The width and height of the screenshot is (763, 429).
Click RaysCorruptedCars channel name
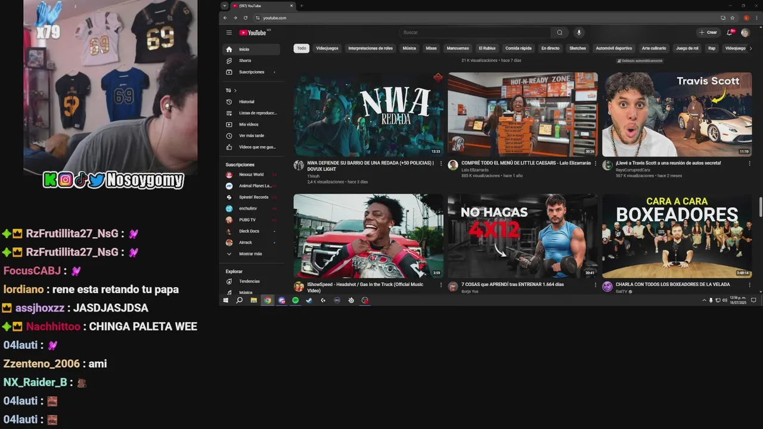(x=632, y=170)
